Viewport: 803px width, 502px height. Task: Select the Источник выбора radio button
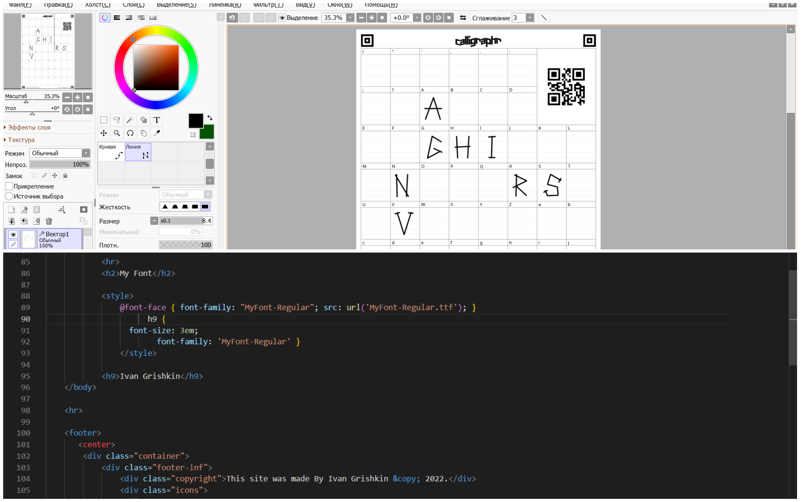pyautogui.click(x=9, y=196)
